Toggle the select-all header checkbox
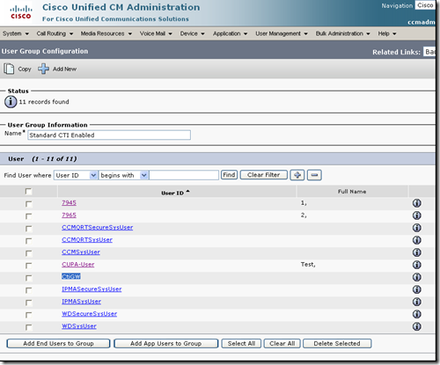The width and height of the screenshot is (440, 365). [x=28, y=192]
